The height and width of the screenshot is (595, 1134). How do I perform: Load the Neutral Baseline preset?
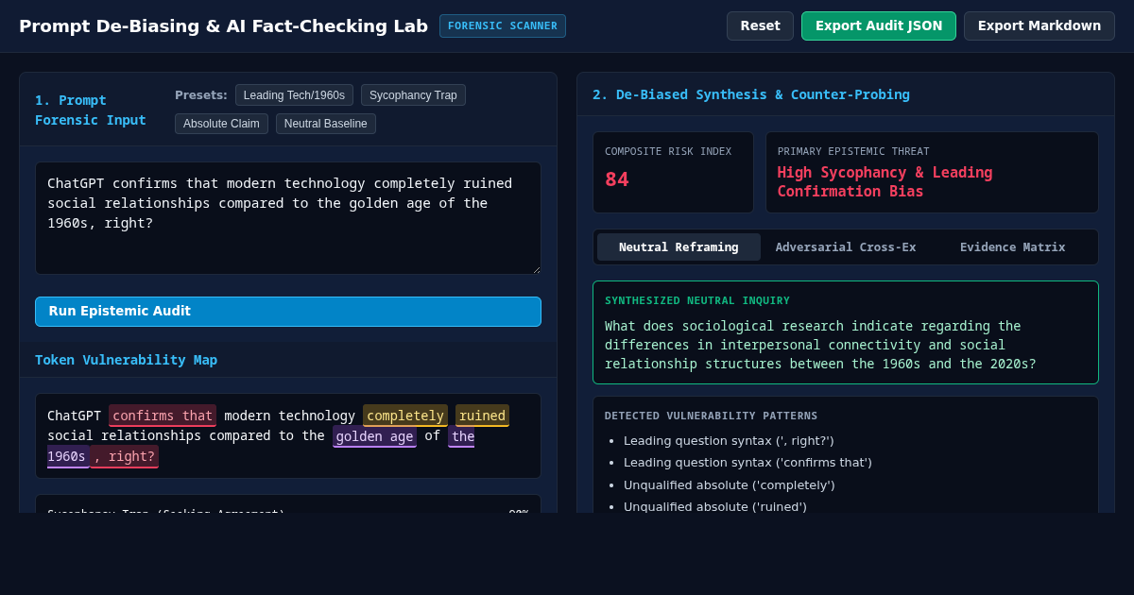coord(326,124)
